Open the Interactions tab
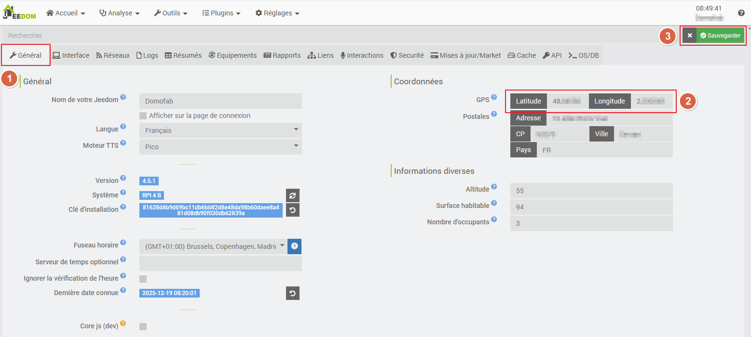The image size is (751, 337). click(362, 55)
